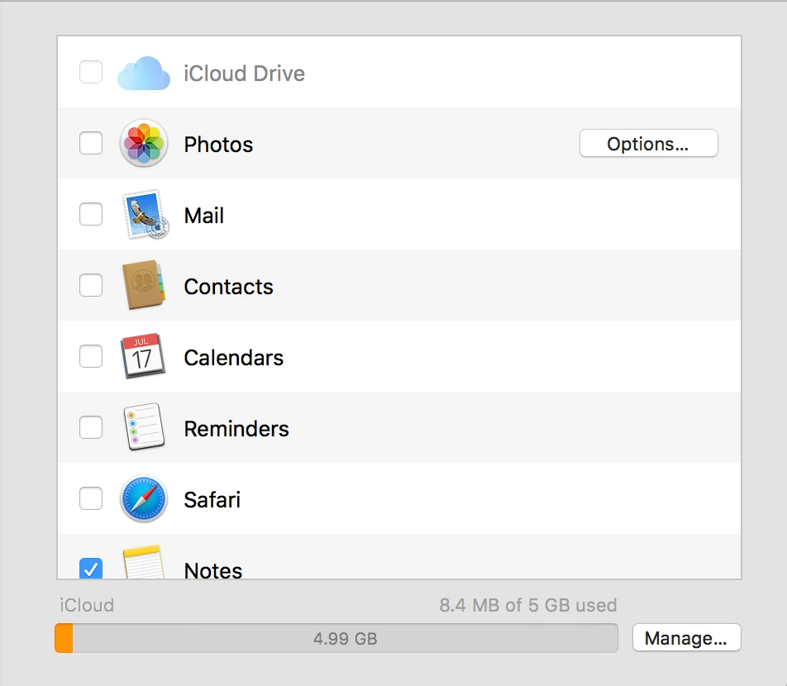
Task: Click the '8.4 MB of 5 GB used' text
Action: tap(528, 605)
